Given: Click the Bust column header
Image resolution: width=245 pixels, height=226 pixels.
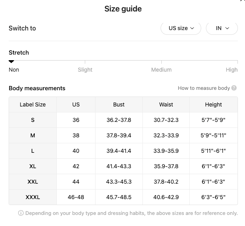Looking at the screenshot, I should click(119, 104).
